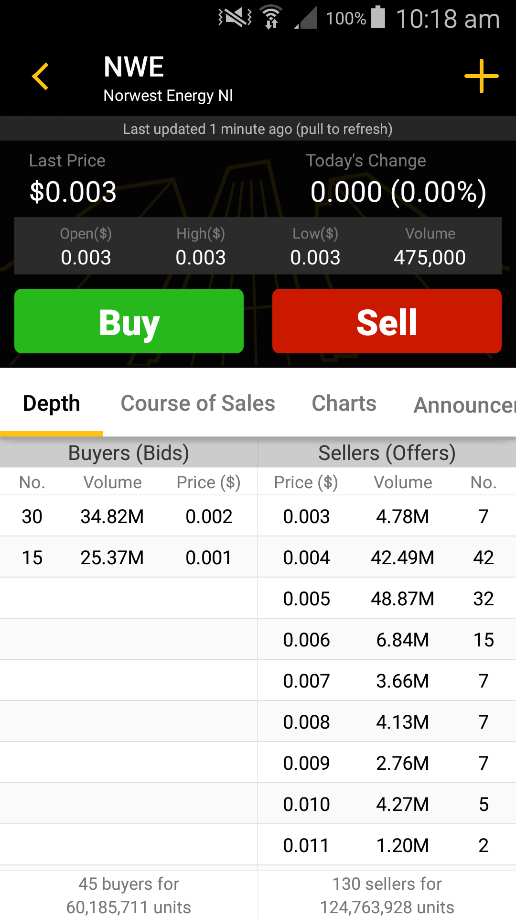This screenshot has height=918, width=516.
Task: Select offer price 0.007
Action: [x=306, y=681]
